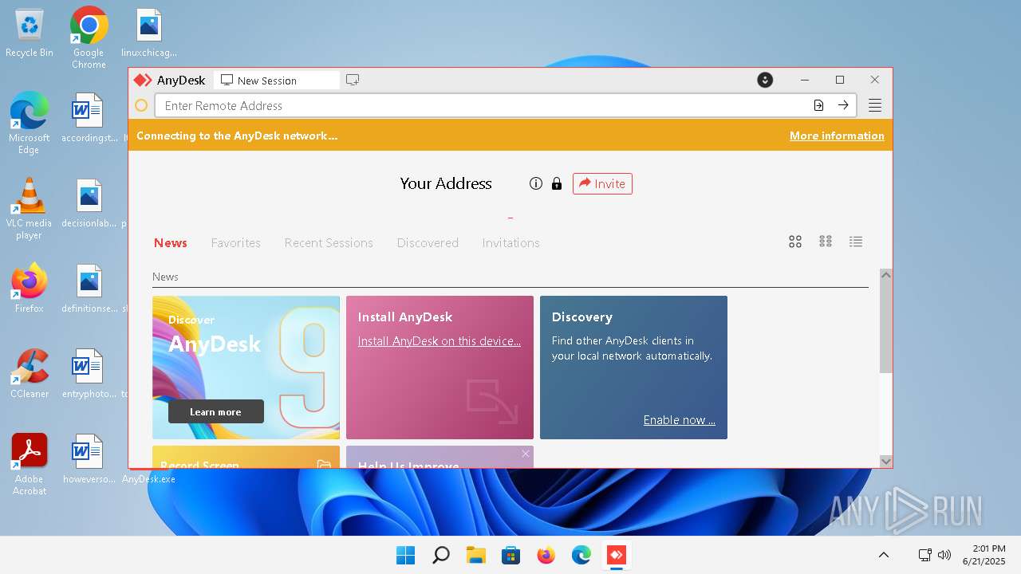Open the More information link
The image size is (1021, 574).
[x=837, y=136]
